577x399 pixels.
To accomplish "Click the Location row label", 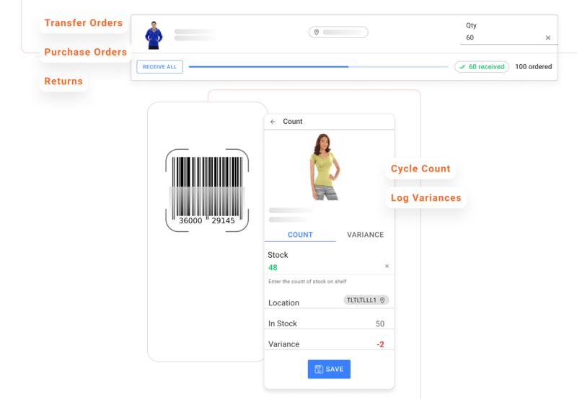I will pyautogui.click(x=283, y=302).
